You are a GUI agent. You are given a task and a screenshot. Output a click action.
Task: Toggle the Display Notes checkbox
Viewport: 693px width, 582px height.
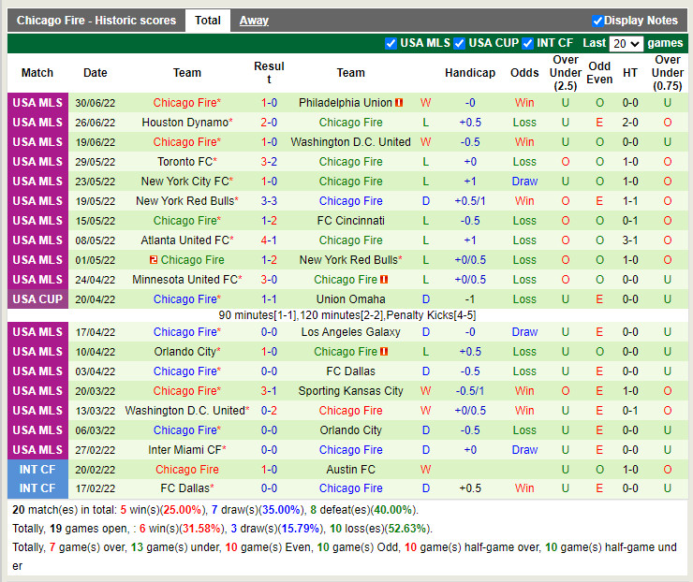(x=597, y=21)
